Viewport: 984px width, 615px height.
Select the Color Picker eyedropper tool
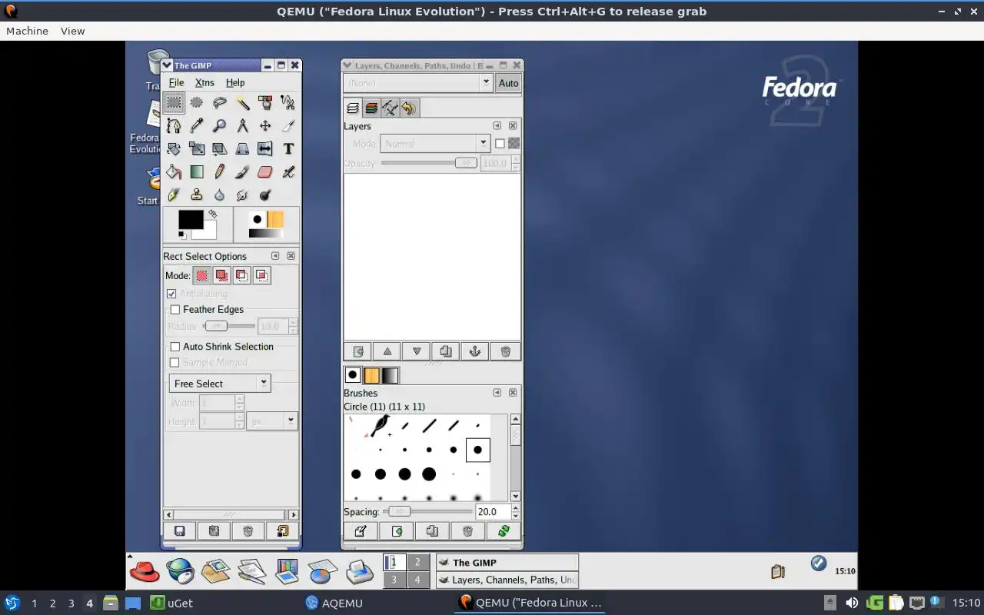tap(197, 125)
